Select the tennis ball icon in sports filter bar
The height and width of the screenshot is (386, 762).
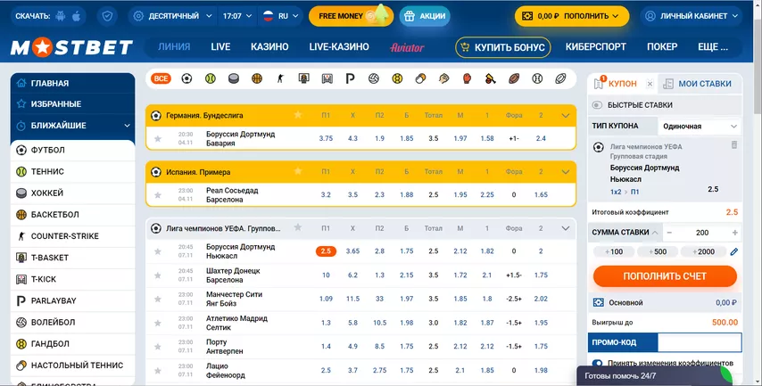coord(210,78)
